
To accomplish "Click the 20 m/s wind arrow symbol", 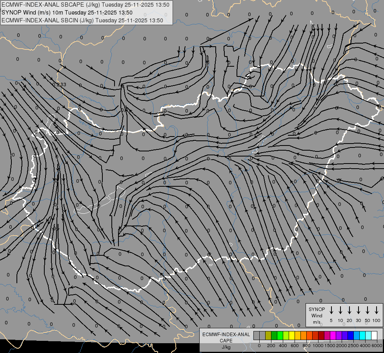I will [x=349, y=310].
